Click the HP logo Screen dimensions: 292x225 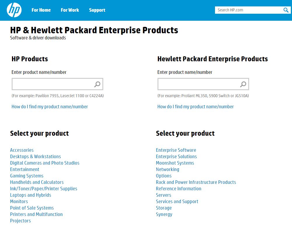click(x=14, y=10)
